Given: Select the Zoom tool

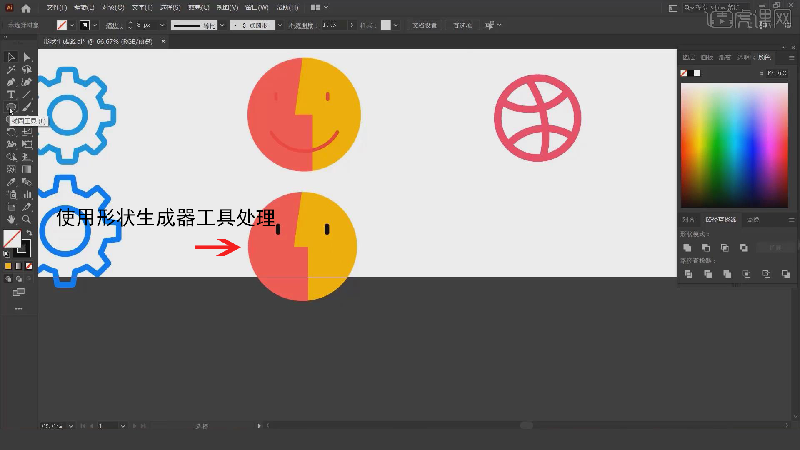Looking at the screenshot, I should [27, 220].
